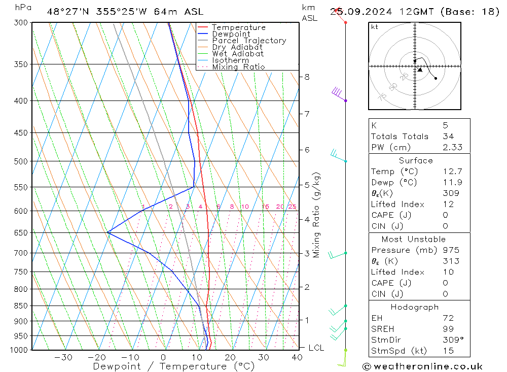
Task: Click the hPa unit label
Action: point(23,8)
